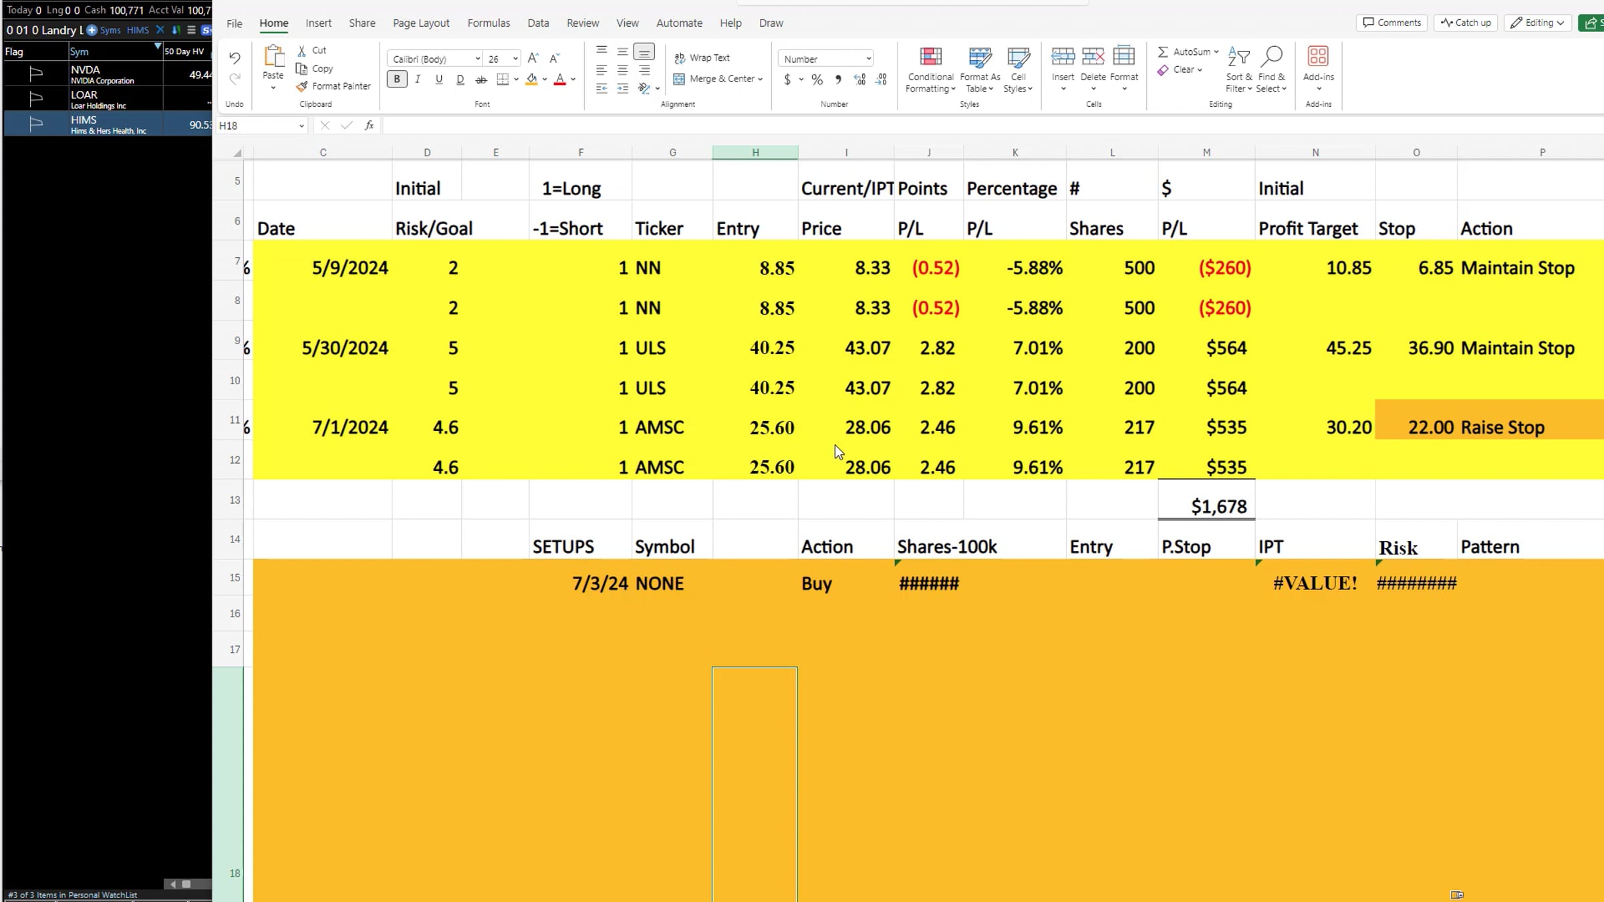
Task: Apply the yellow fill color
Action: click(x=532, y=80)
